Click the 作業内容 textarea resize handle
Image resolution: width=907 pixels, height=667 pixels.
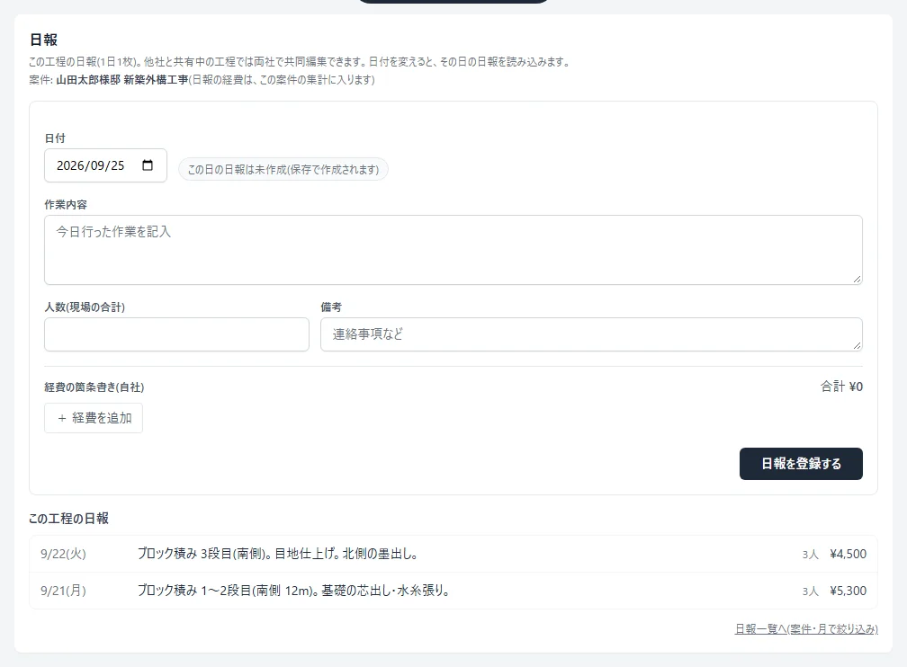click(857, 280)
